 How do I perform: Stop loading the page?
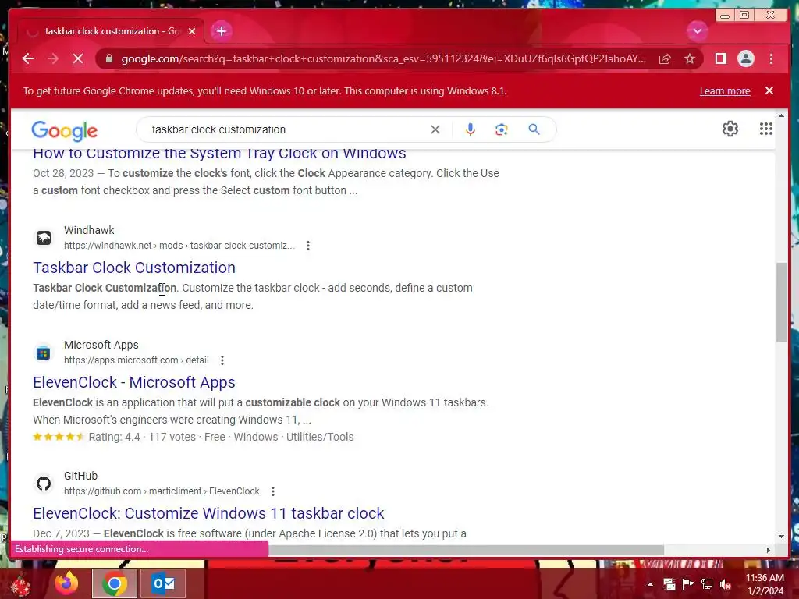(78, 58)
